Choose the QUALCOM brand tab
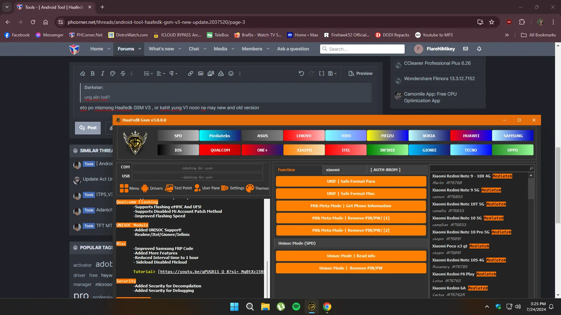 220,150
